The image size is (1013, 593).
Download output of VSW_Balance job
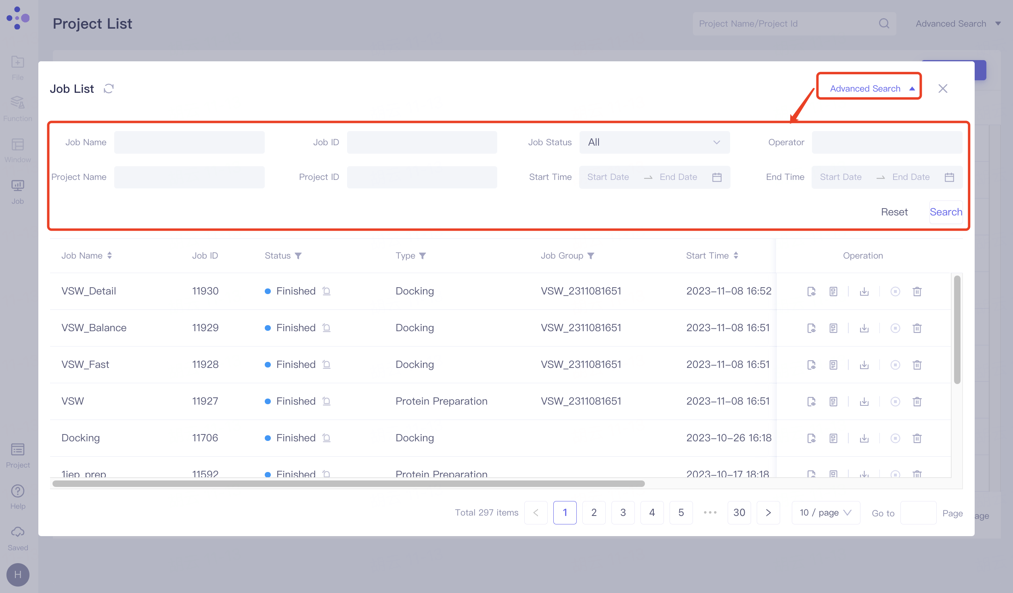(864, 328)
